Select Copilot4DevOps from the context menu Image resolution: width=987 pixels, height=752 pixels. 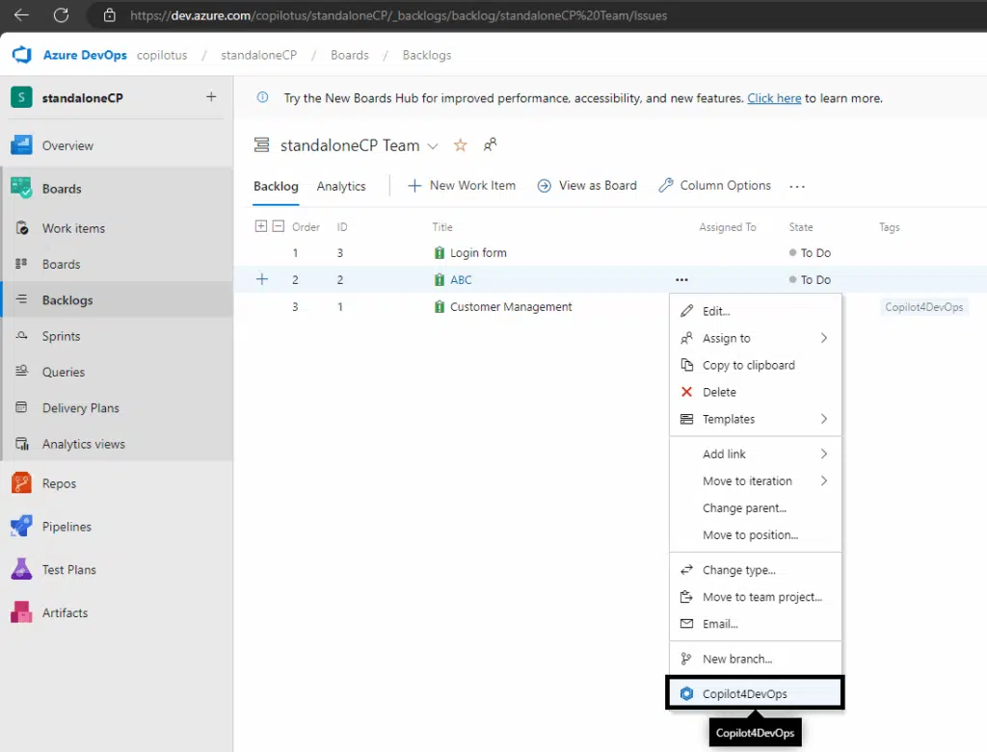(755, 692)
